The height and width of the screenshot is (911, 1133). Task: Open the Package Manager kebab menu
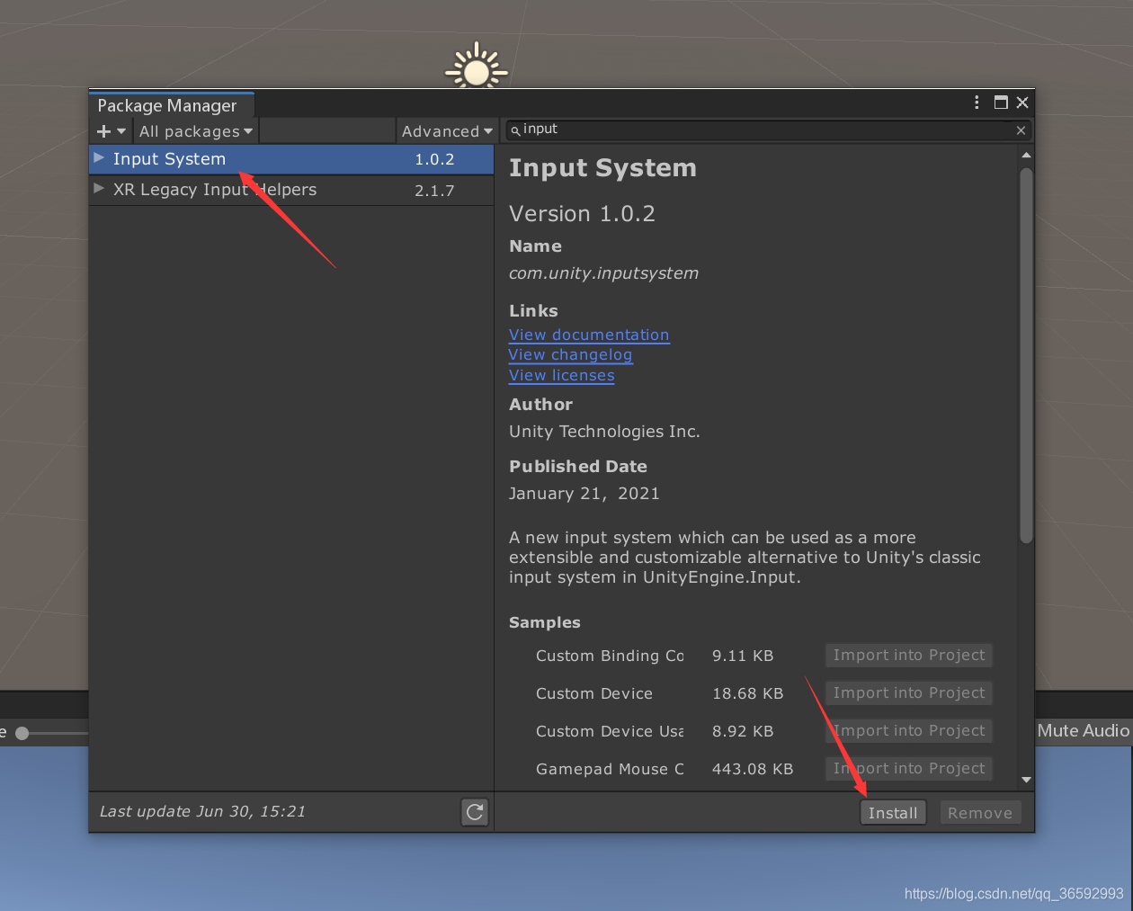pos(977,103)
